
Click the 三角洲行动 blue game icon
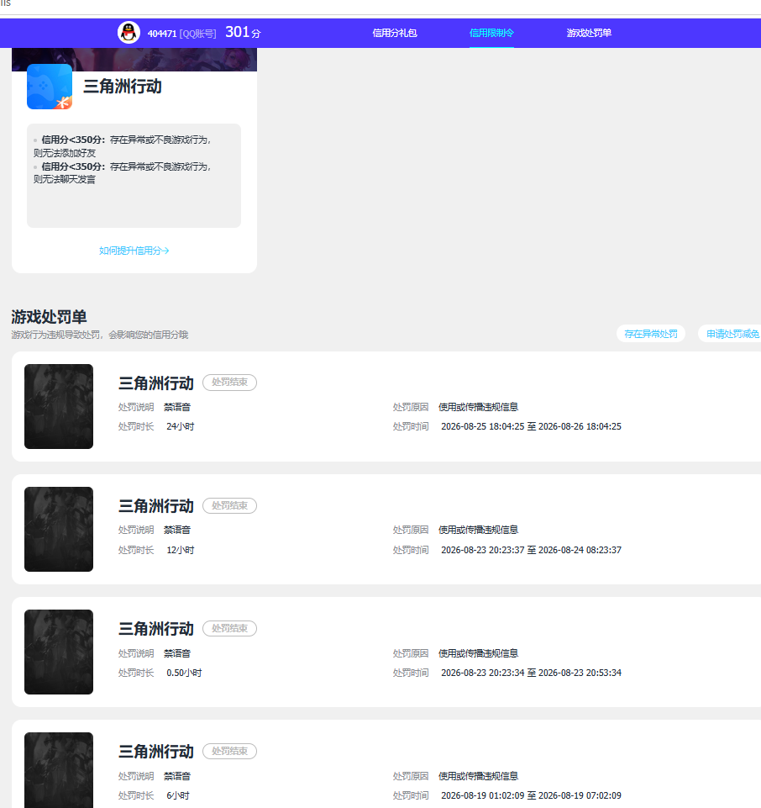pyautogui.click(x=50, y=87)
